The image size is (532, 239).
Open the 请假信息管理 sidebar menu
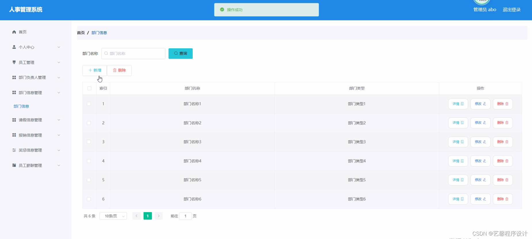tap(36, 120)
